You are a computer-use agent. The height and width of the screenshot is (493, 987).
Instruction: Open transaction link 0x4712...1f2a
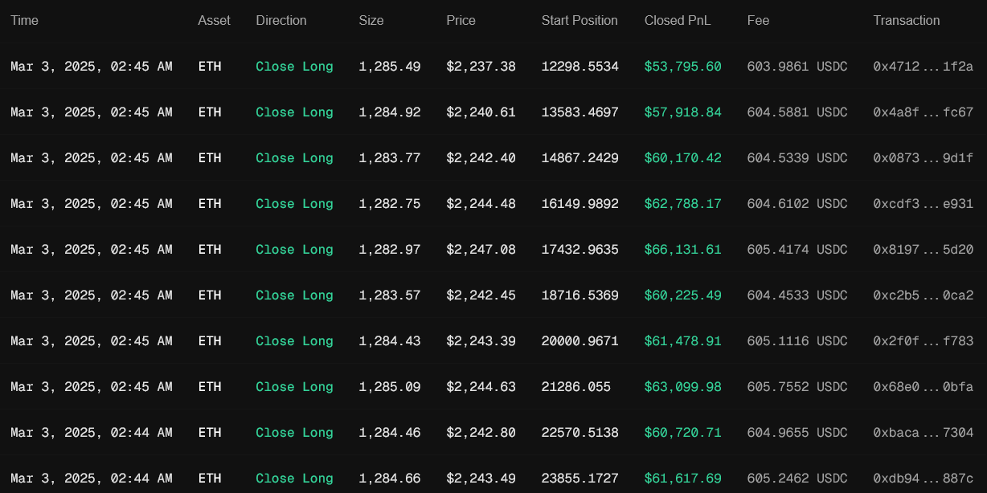point(923,67)
